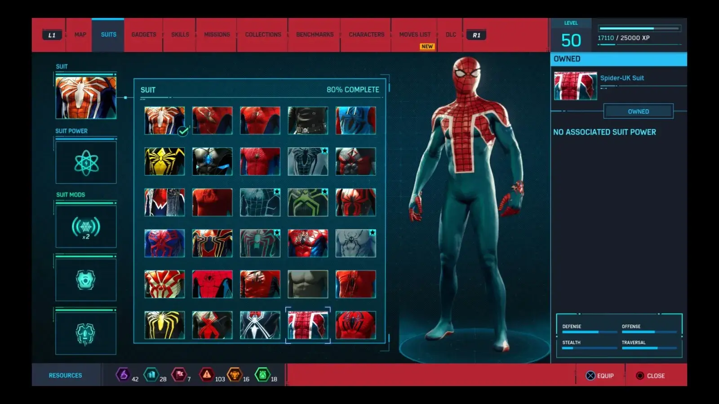Open the Collections tab

click(262, 35)
